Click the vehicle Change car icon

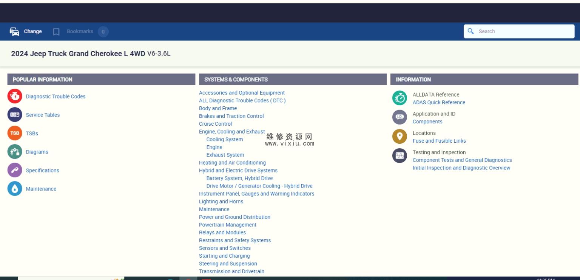click(14, 32)
